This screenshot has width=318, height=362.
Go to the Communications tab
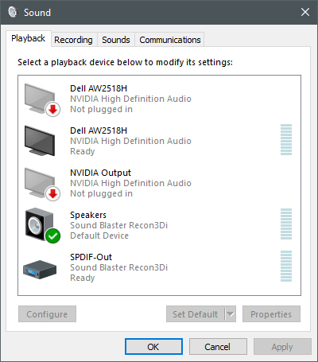point(170,40)
